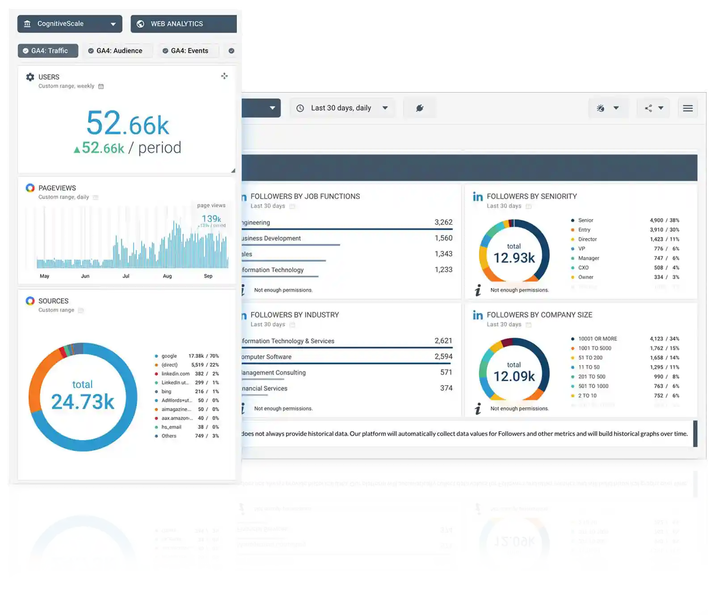
Task: Click the 201 TO 500 company size row
Action: (x=625, y=377)
